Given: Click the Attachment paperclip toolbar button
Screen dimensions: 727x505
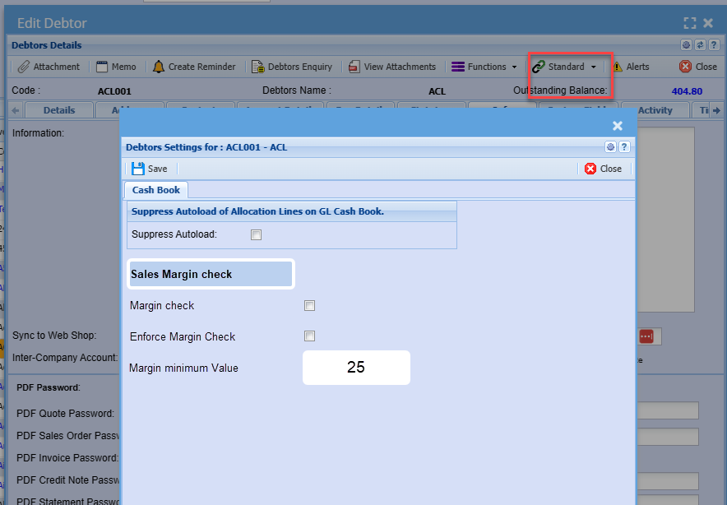Looking at the screenshot, I should click(49, 67).
